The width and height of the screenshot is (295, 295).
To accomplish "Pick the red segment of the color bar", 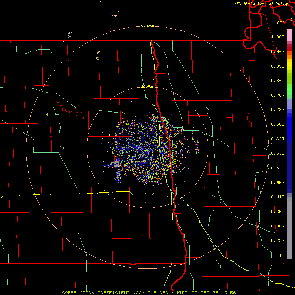I will tap(289, 49).
